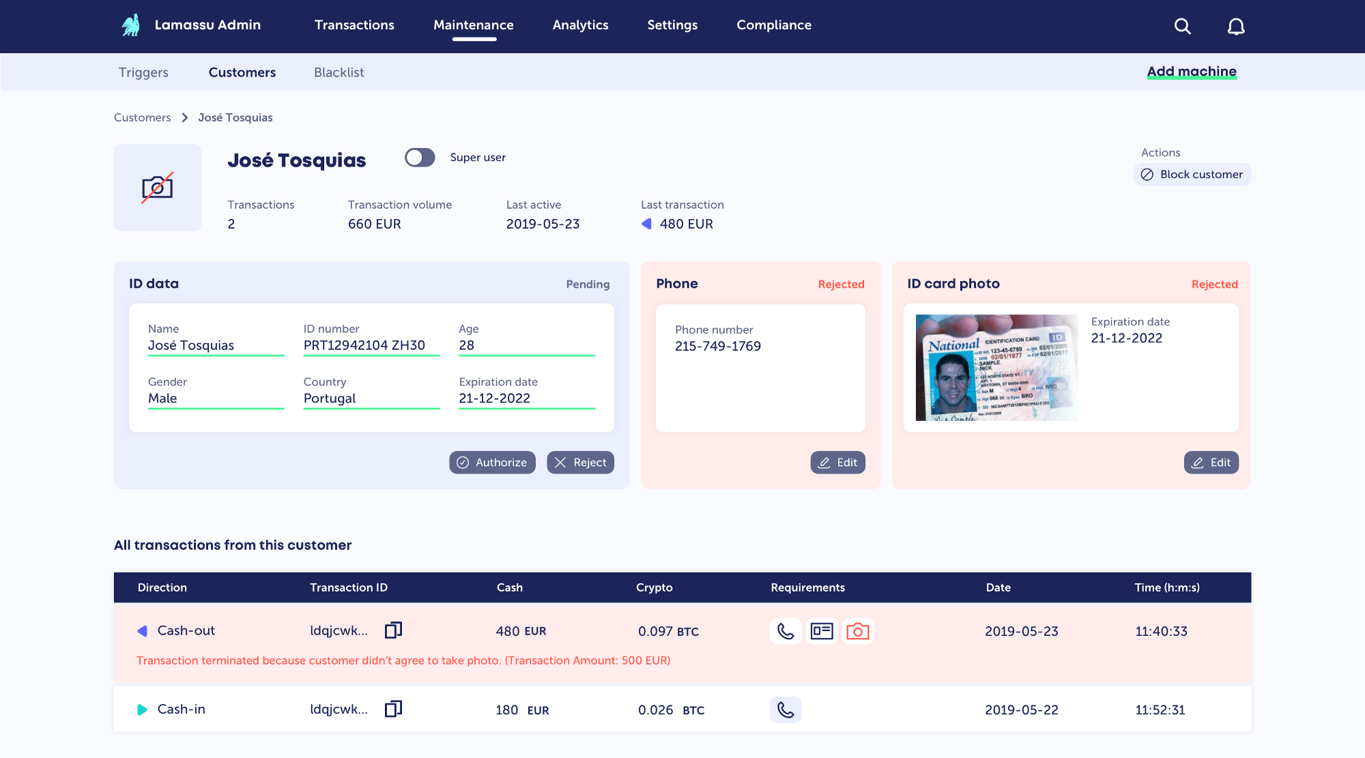Click the crossed-out camera photo placeholder
Viewport: 1365px width, 758px height.
click(158, 188)
